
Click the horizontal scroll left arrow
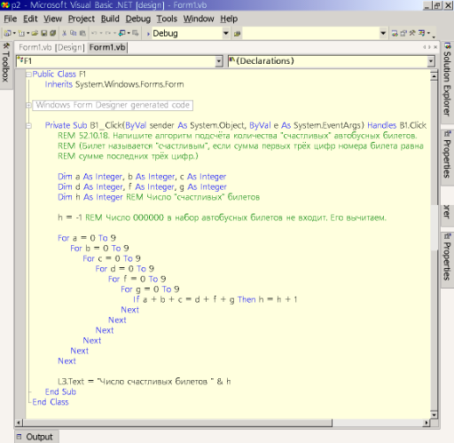point(19,423)
